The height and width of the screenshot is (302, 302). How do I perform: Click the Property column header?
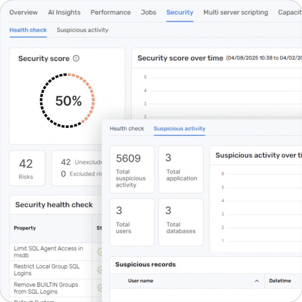(51, 228)
